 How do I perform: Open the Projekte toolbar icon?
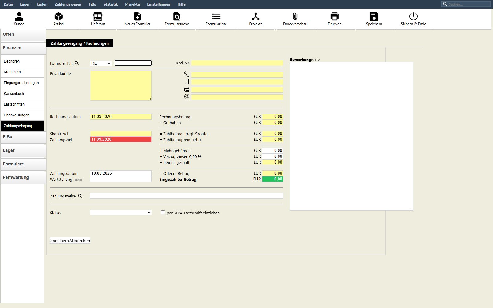click(x=256, y=16)
